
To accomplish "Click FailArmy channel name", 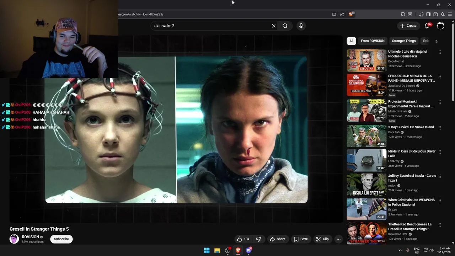I will (394, 161).
